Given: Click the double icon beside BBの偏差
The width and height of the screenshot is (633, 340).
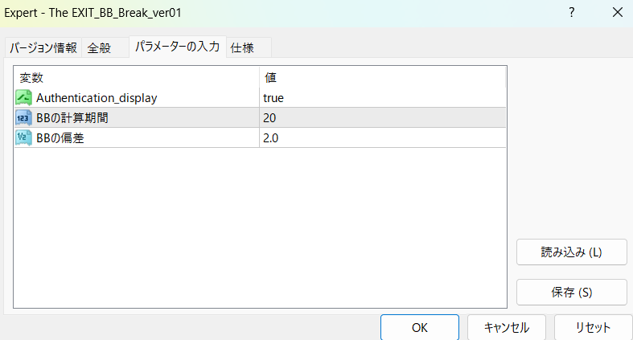Looking at the screenshot, I should [x=23, y=137].
